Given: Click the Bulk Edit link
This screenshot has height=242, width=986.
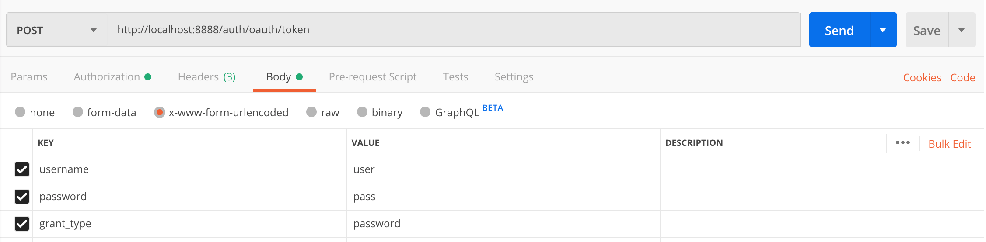Looking at the screenshot, I should click(x=949, y=144).
